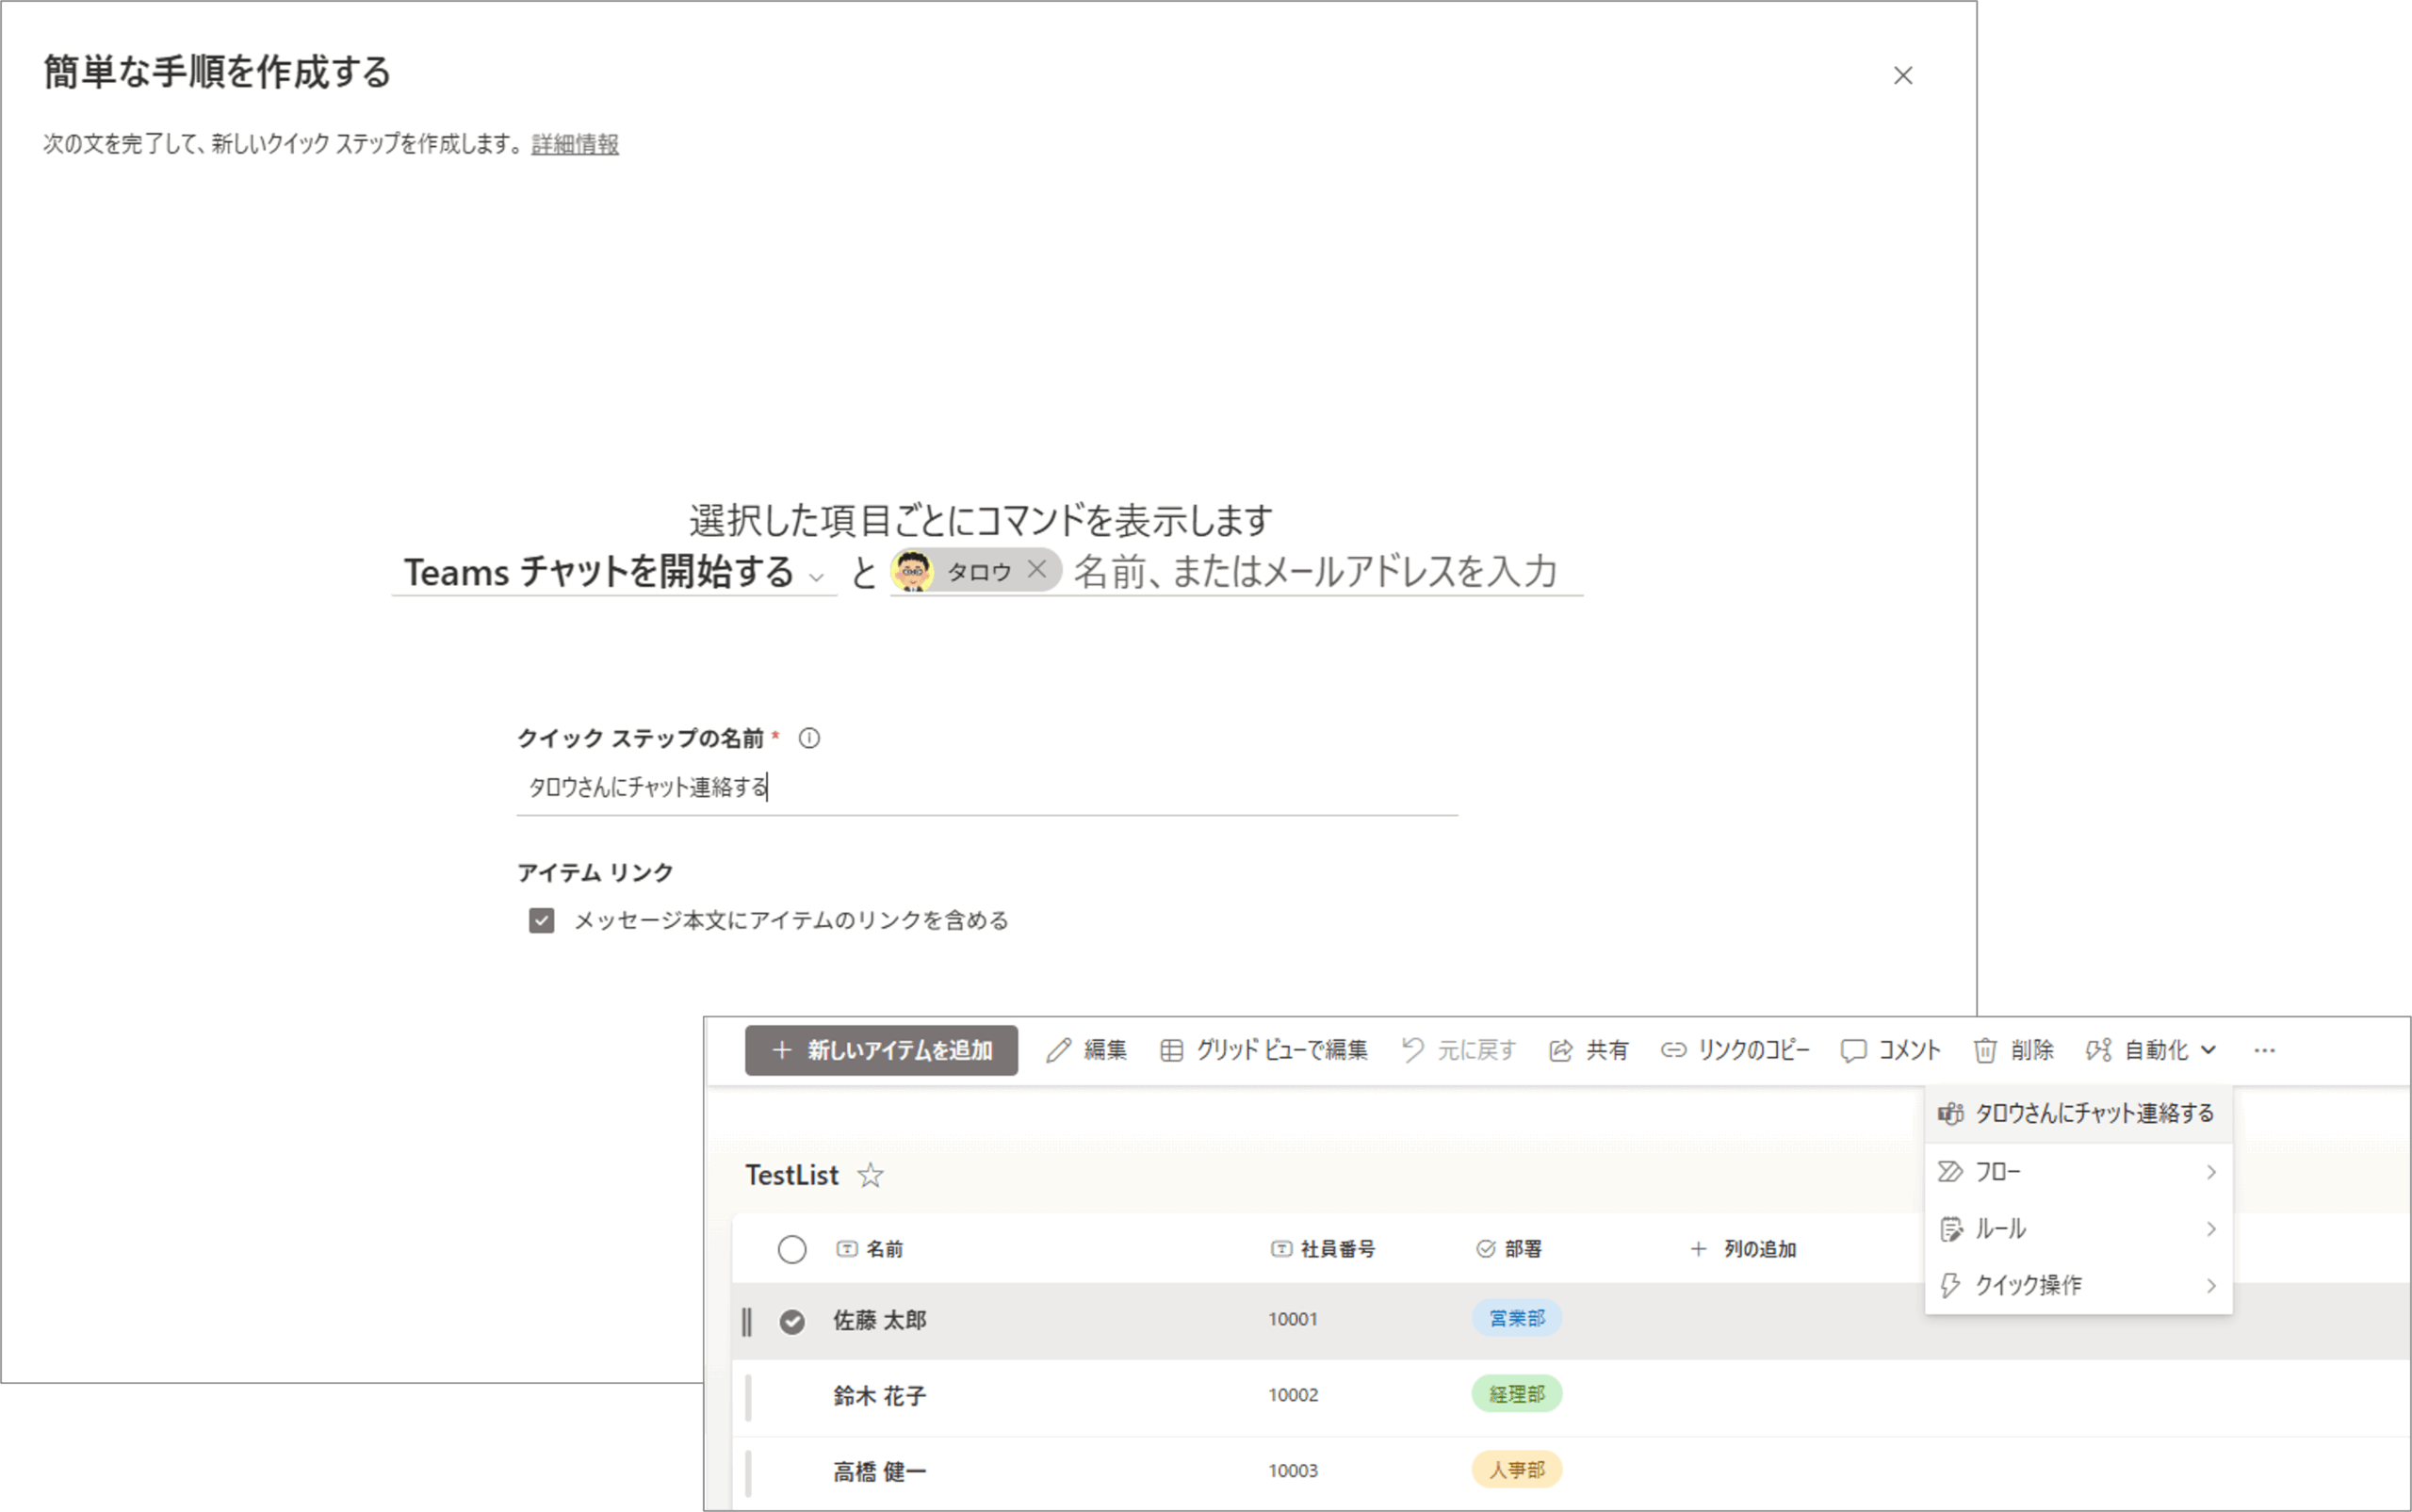This screenshot has width=2412, height=1512.
Task: Click リンクのコピー in the toolbar
Action: [1735, 1050]
